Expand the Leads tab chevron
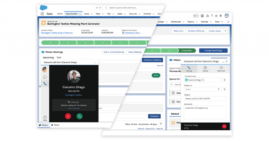 coord(92,14)
